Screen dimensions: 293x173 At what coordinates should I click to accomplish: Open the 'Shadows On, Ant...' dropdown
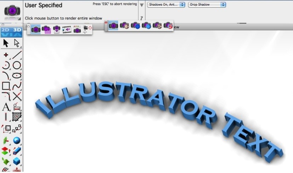[x=166, y=5]
